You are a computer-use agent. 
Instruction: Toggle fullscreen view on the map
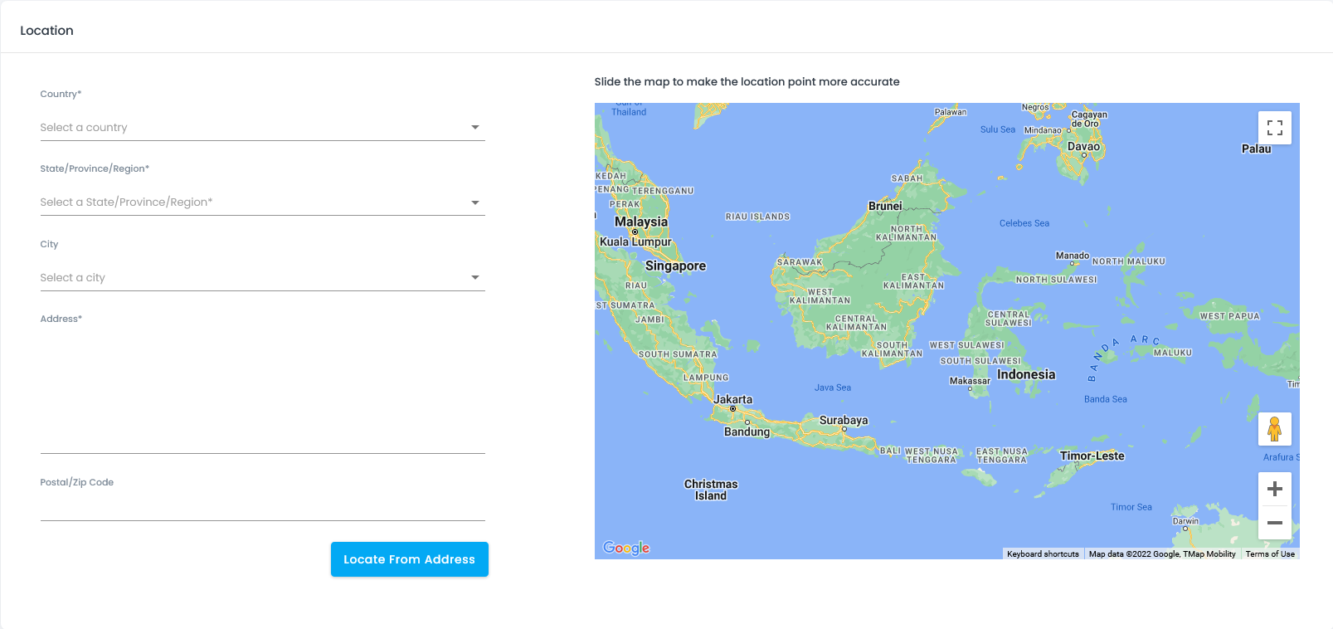coord(1274,128)
